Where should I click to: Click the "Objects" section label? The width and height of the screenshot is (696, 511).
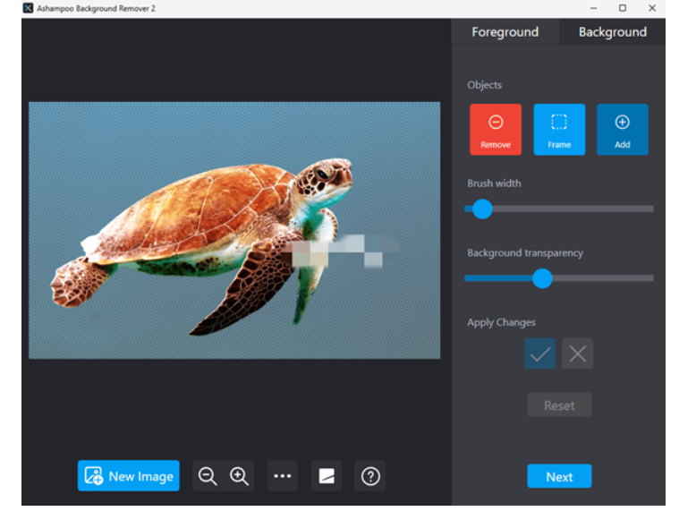(484, 85)
